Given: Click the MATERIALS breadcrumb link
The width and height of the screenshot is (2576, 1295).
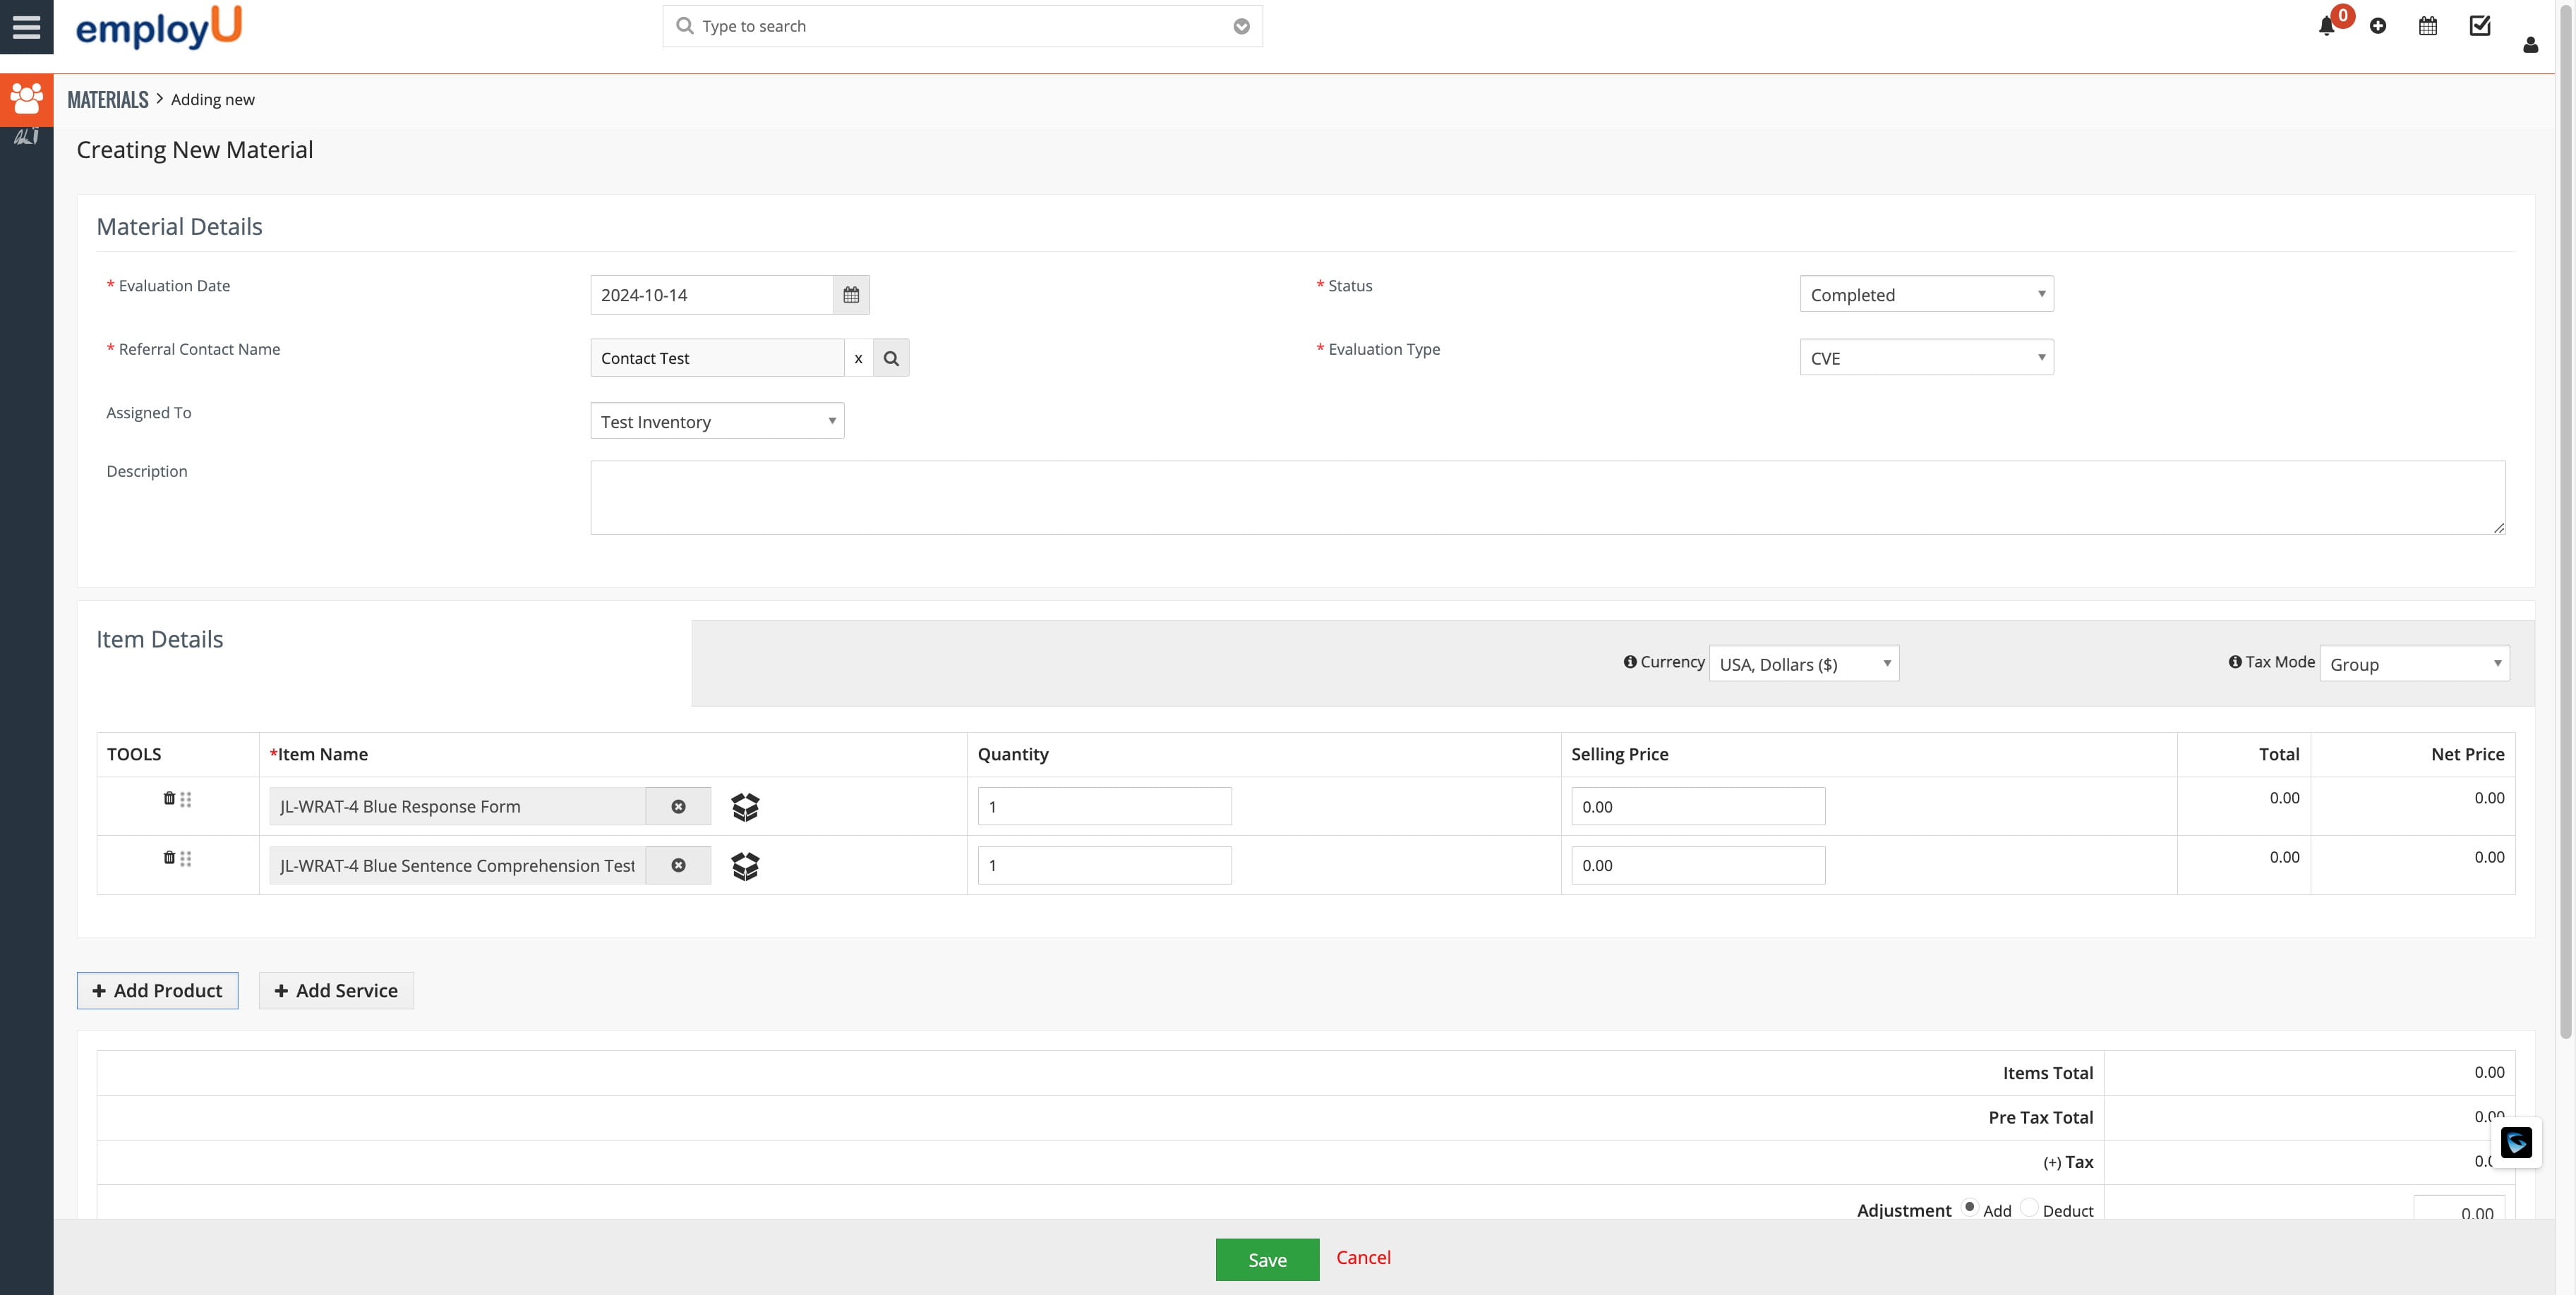Looking at the screenshot, I should point(107,99).
